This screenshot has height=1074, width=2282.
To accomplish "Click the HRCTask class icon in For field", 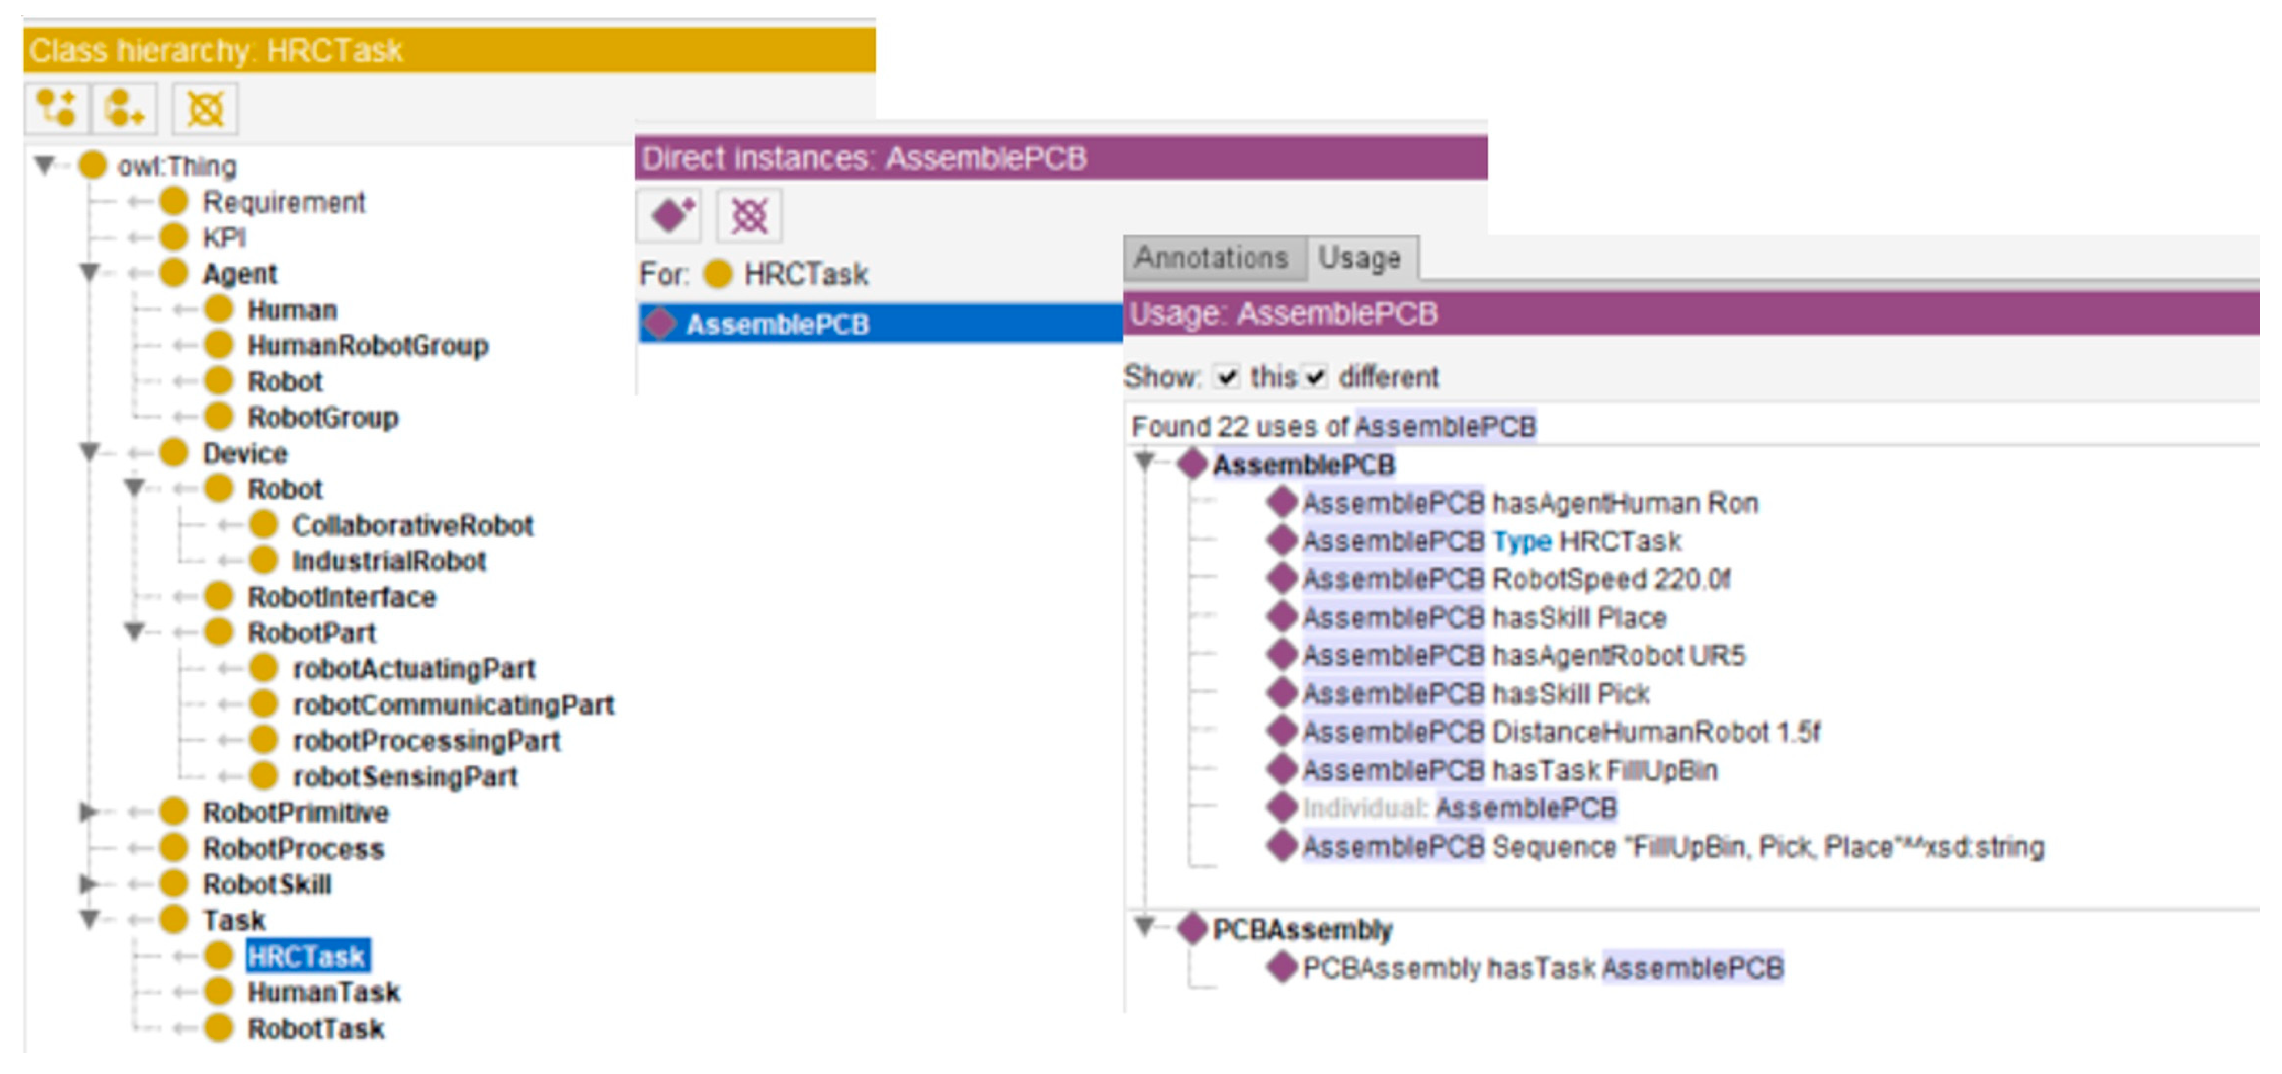I will 718,275.
